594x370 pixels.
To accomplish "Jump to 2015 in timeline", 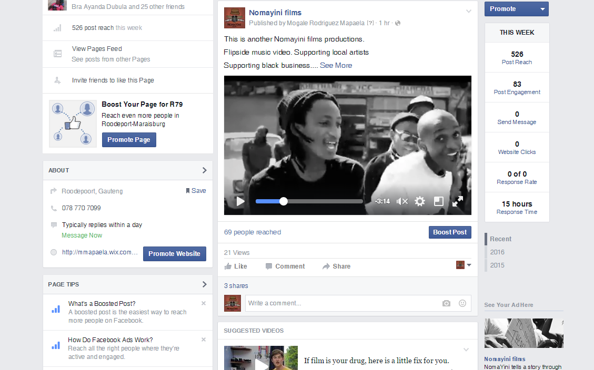I will pyautogui.click(x=497, y=265).
